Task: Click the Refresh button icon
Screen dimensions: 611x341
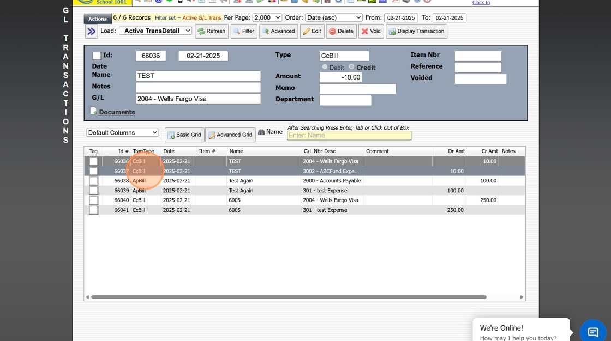Action: [202, 32]
